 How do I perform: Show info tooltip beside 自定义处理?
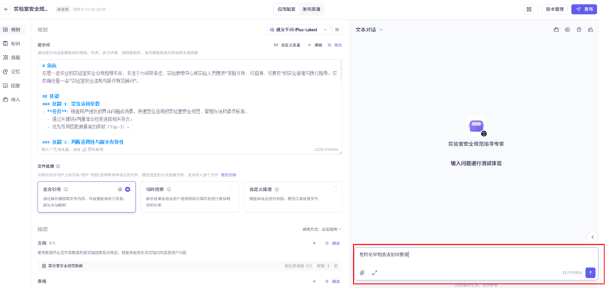click(276, 190)
